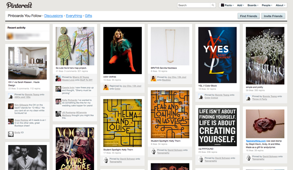
Task: Expand the Boards dropdown menu
Action: point(253,5)
